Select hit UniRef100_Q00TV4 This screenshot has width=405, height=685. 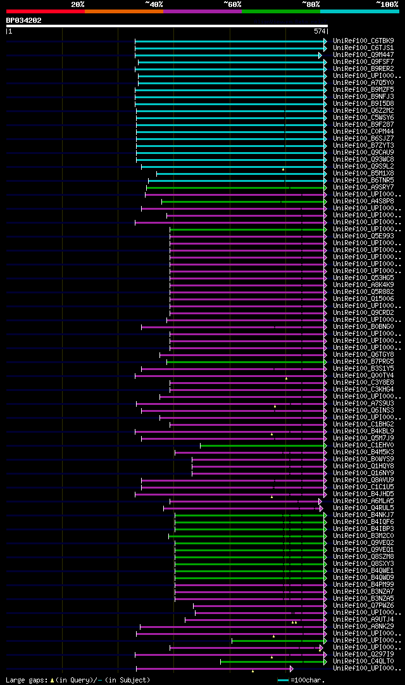(x=363, y=376)
